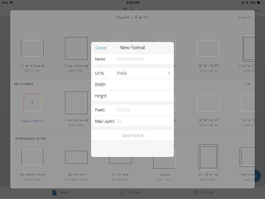Select the Height input row

(x=132, y=96)
